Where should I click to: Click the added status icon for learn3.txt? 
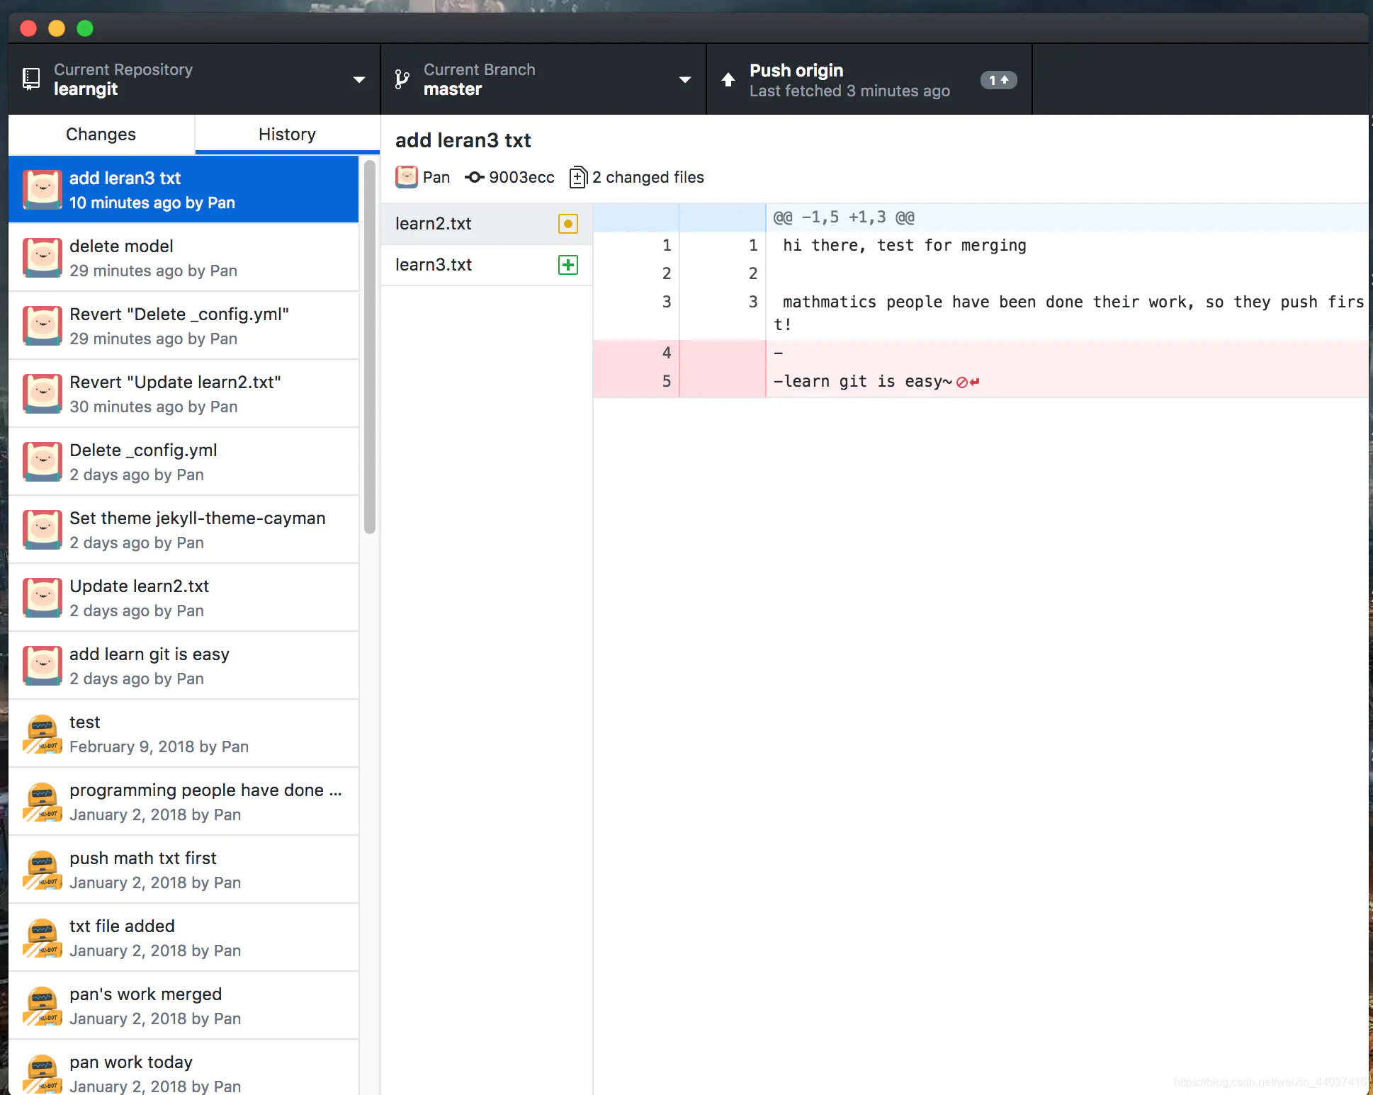[568, 265]
